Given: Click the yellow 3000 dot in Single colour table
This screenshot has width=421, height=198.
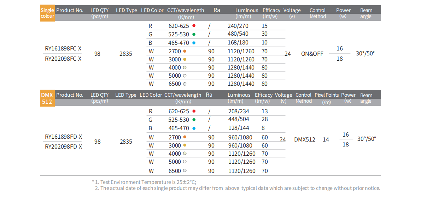Looking at the screenshot, I should coord(185,59).
